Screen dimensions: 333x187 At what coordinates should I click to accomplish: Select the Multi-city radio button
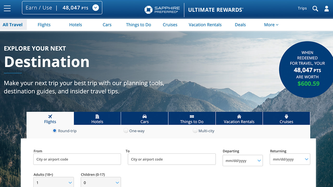(x=195, y=131)
